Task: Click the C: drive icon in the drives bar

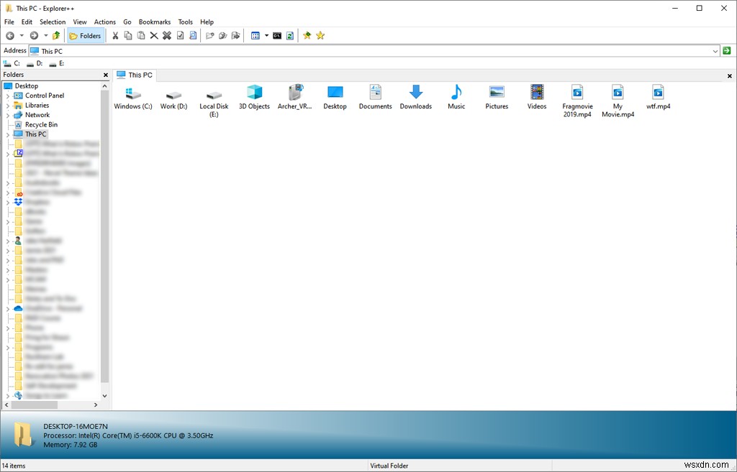Action: [10, 63]
